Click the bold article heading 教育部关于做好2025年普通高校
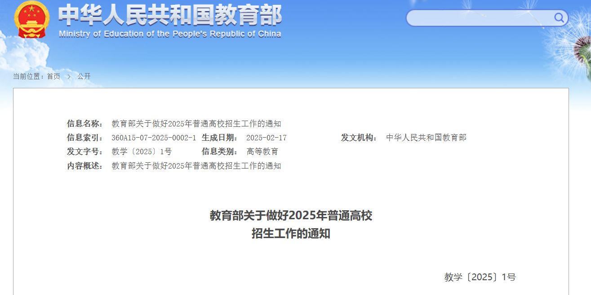This screenshot has width=591, height=295. [291, 216]
